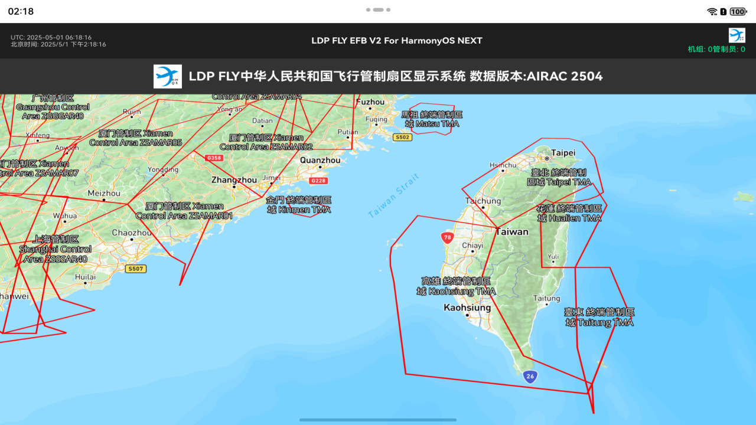Select the Taipei TMA sector label
This screenshot has height=425, width=756.
click(x=559, y=177)
